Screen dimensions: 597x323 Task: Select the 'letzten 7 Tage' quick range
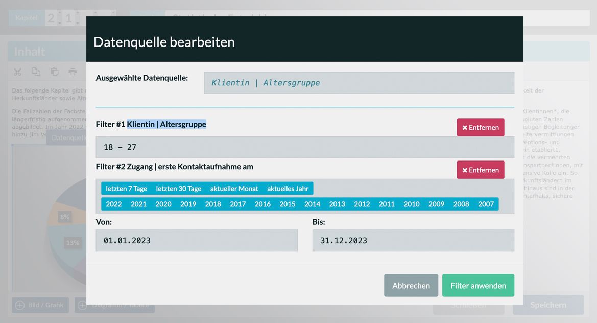126,189
